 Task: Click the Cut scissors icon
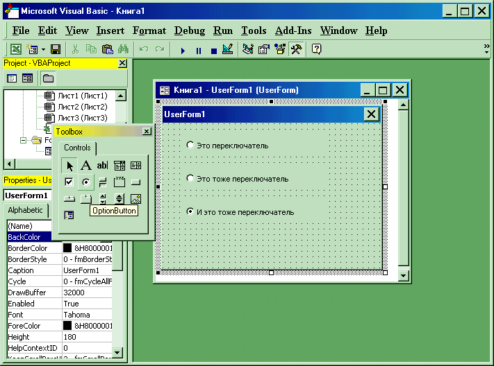point(75,49)
